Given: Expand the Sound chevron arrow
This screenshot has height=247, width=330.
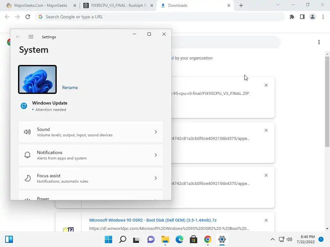Looking at the screenshot, I should [156, 132].
